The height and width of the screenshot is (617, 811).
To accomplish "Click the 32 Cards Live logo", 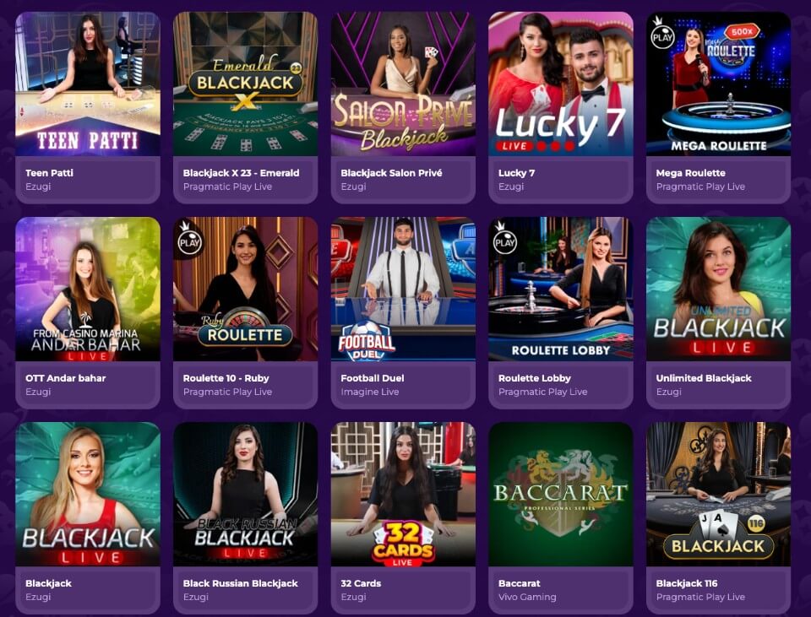I will pyautogui.click(x=403, y=544).
